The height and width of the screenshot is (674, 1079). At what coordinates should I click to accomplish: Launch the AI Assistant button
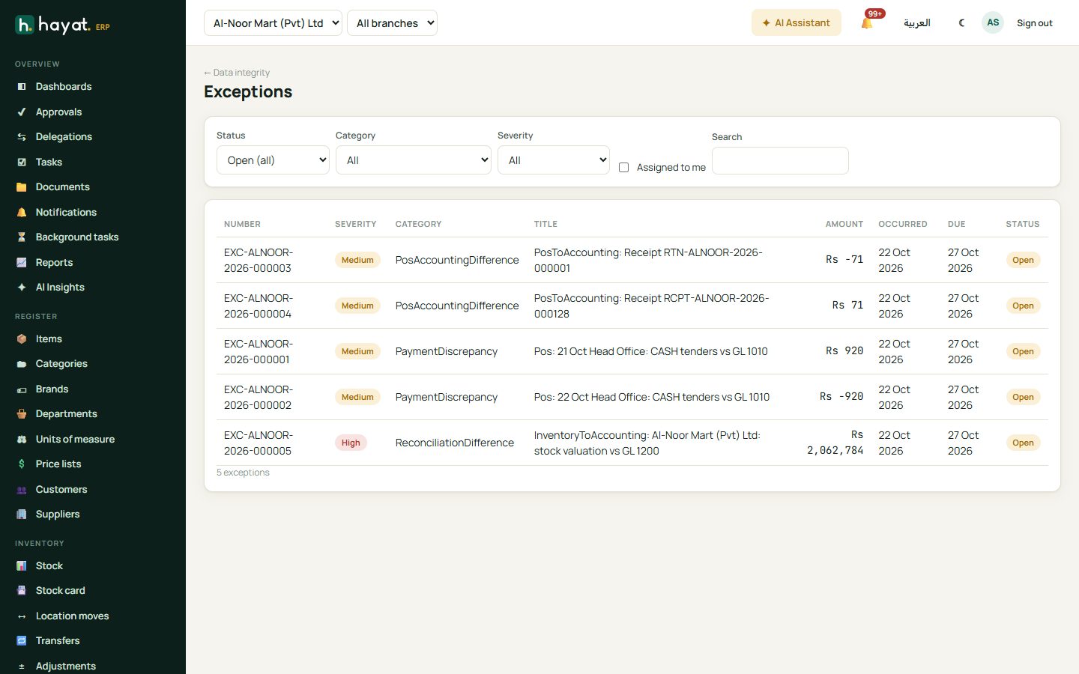tap(796, 23)
